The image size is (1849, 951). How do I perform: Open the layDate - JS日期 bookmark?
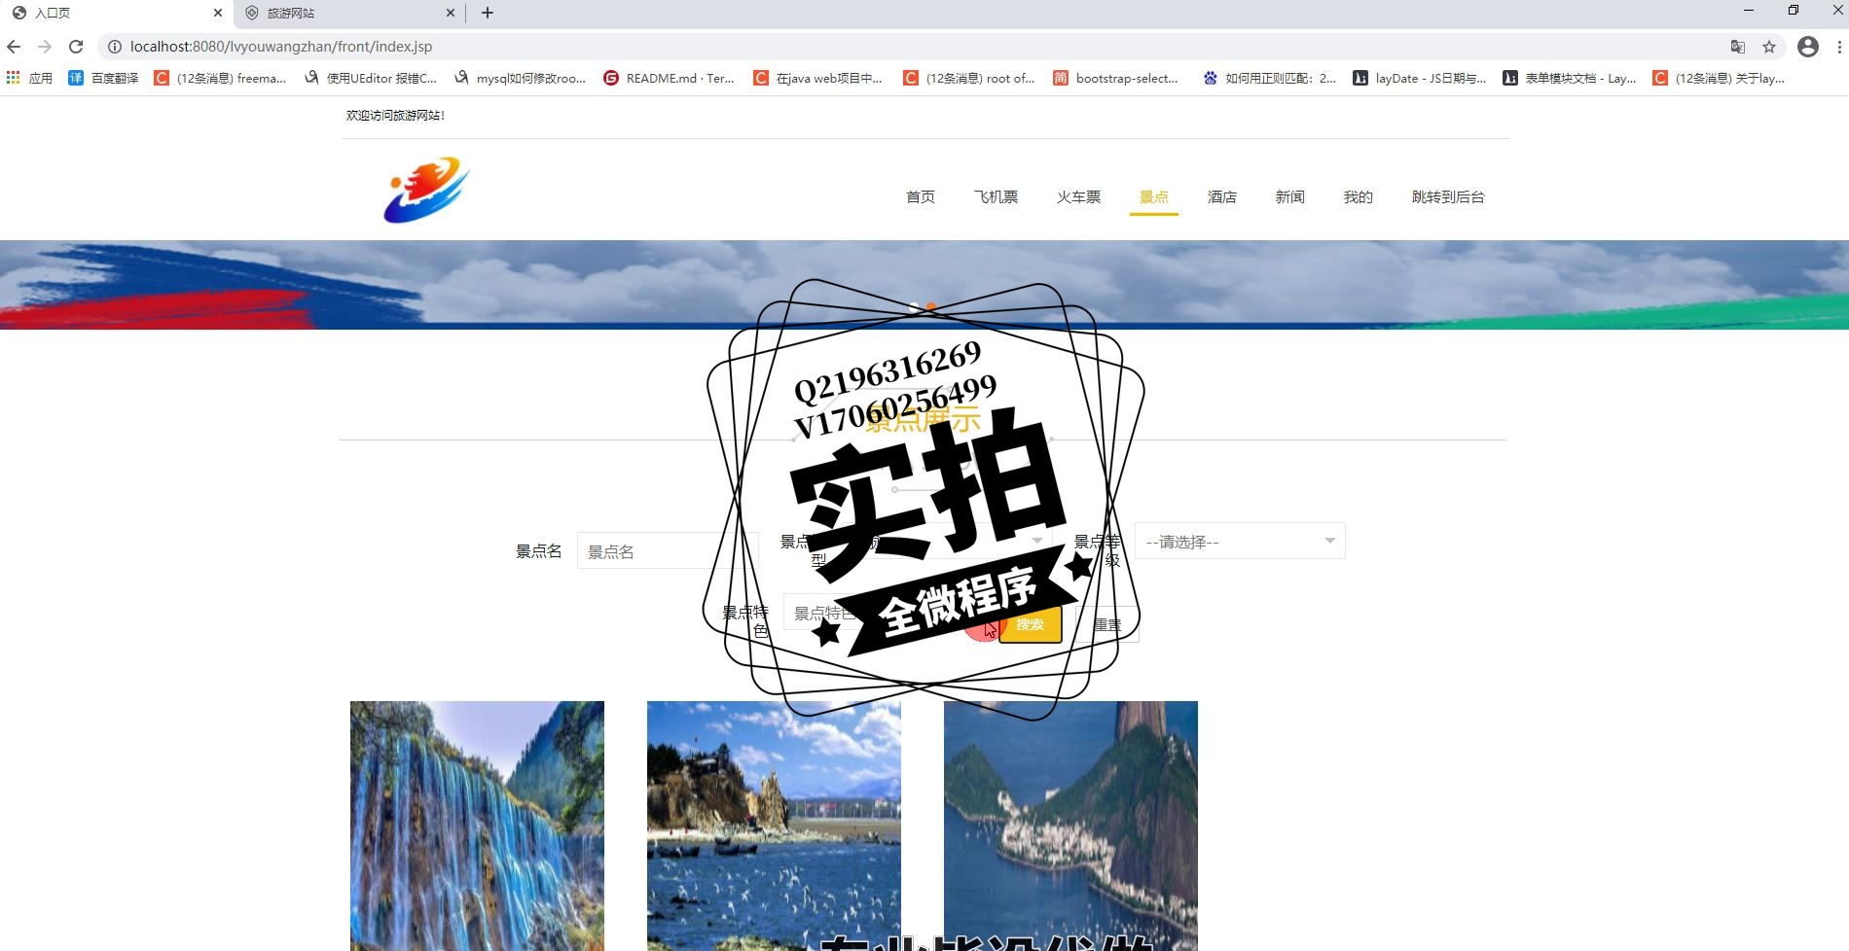1420,78
